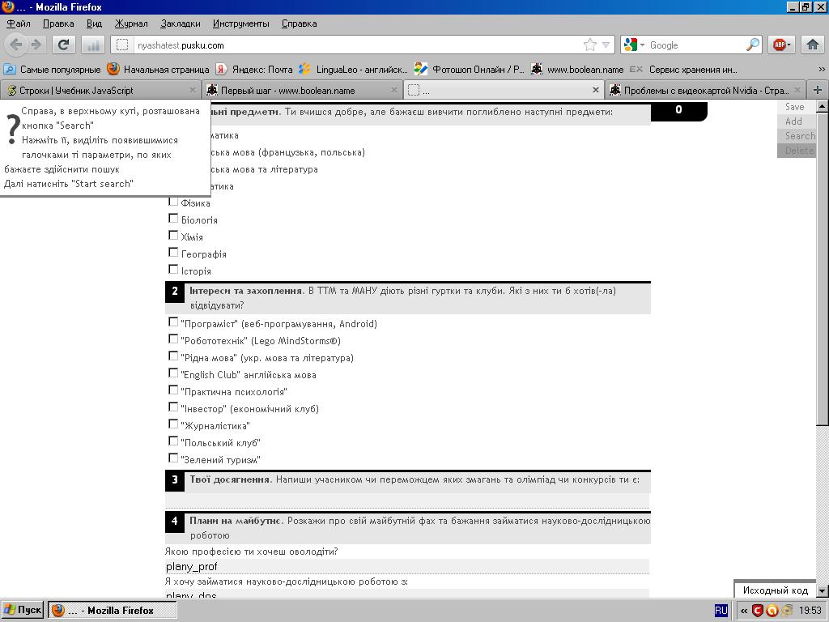Bookmark page with the star icon
This screenshot has width=829, height=622.
[590, 45]
